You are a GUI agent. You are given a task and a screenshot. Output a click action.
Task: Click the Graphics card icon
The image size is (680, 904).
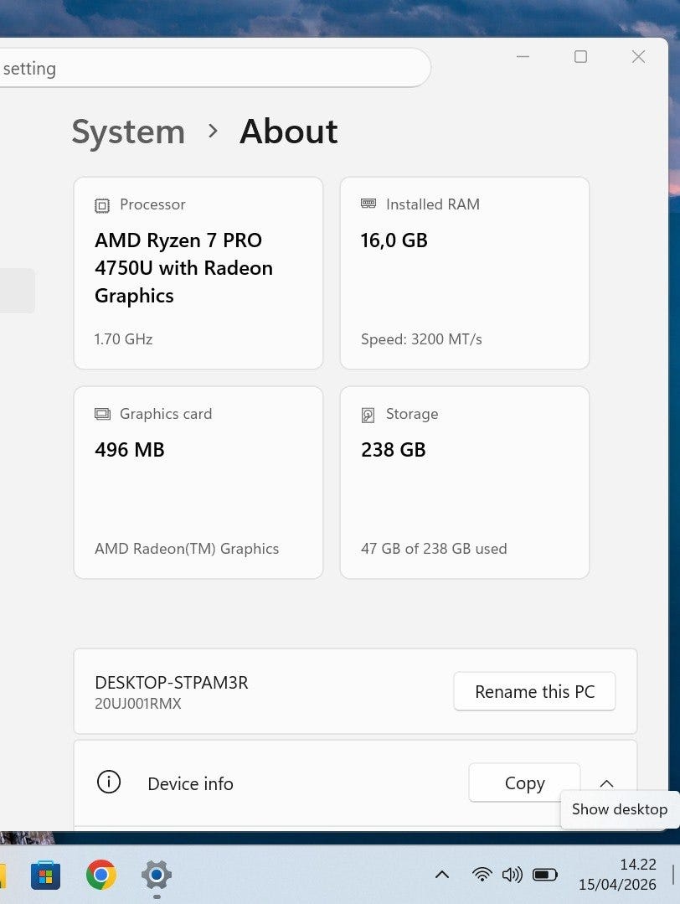coord(102,414)
